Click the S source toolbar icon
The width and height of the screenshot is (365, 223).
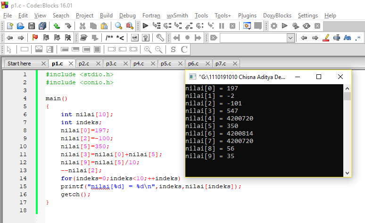(x=173, y=49)
